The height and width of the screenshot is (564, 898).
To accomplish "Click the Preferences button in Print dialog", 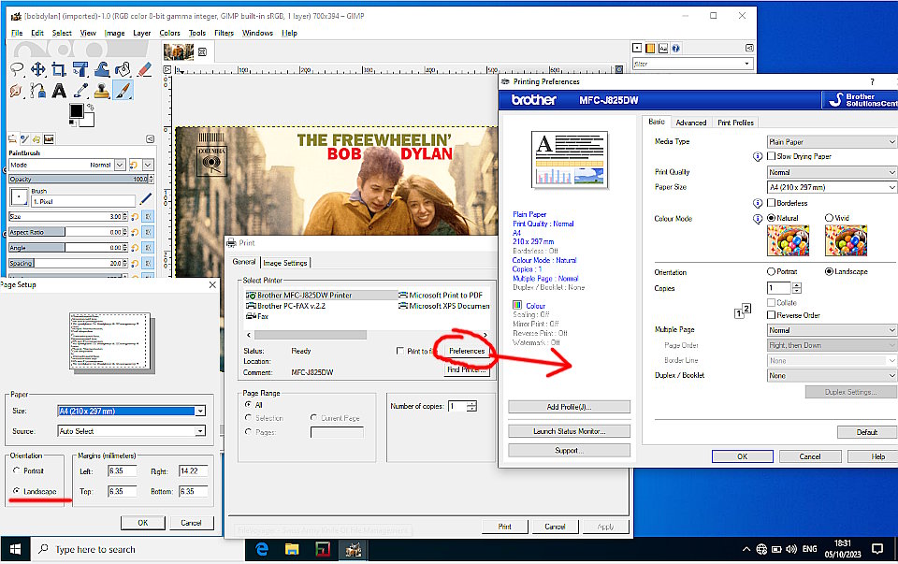I will coord(466,351).
